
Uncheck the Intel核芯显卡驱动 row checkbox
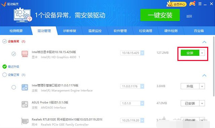click(14, 54)
